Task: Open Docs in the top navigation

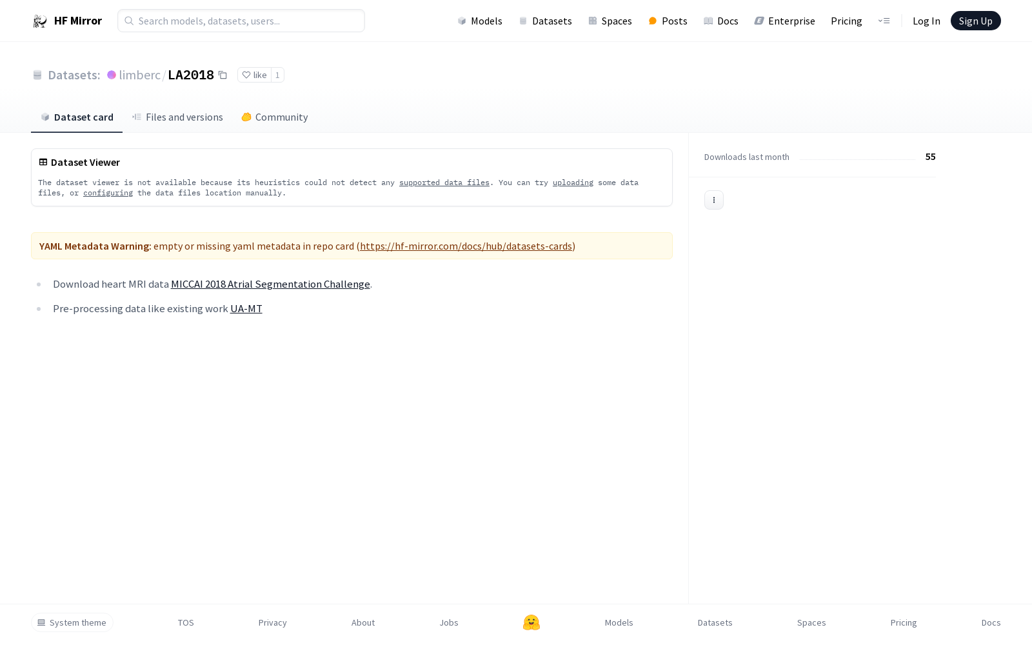Action: 720,21
